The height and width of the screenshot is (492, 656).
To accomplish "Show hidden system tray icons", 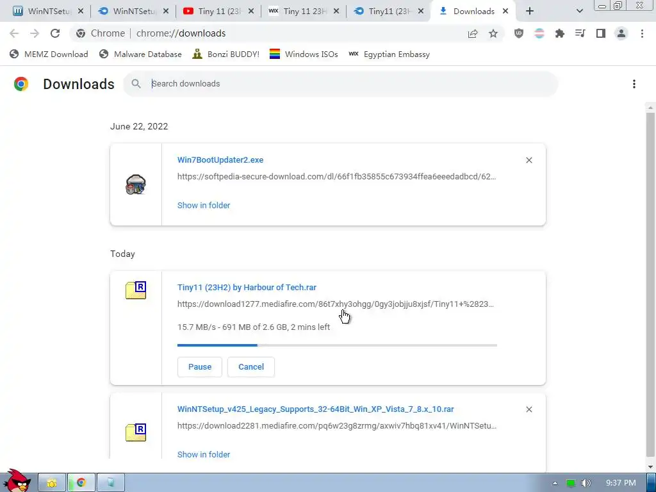I will pyautogui.click(x=555, y=483).
